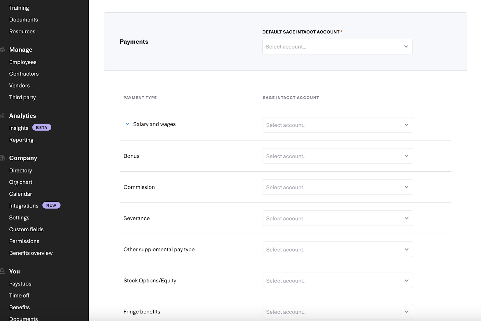Open the Permissions page
This screenshot has width=481, height=321.
click(24, 241)
